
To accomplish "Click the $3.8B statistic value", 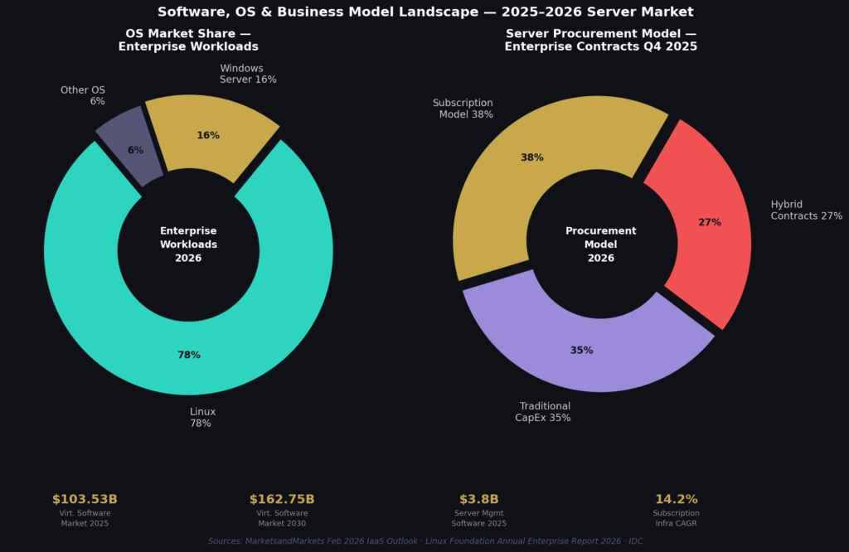I will point(479,499).
